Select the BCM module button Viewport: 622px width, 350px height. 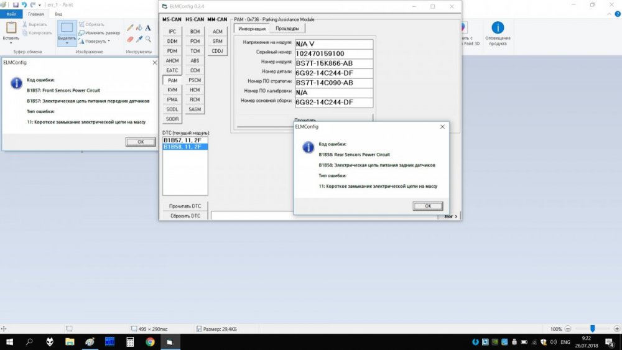(195, 31)
